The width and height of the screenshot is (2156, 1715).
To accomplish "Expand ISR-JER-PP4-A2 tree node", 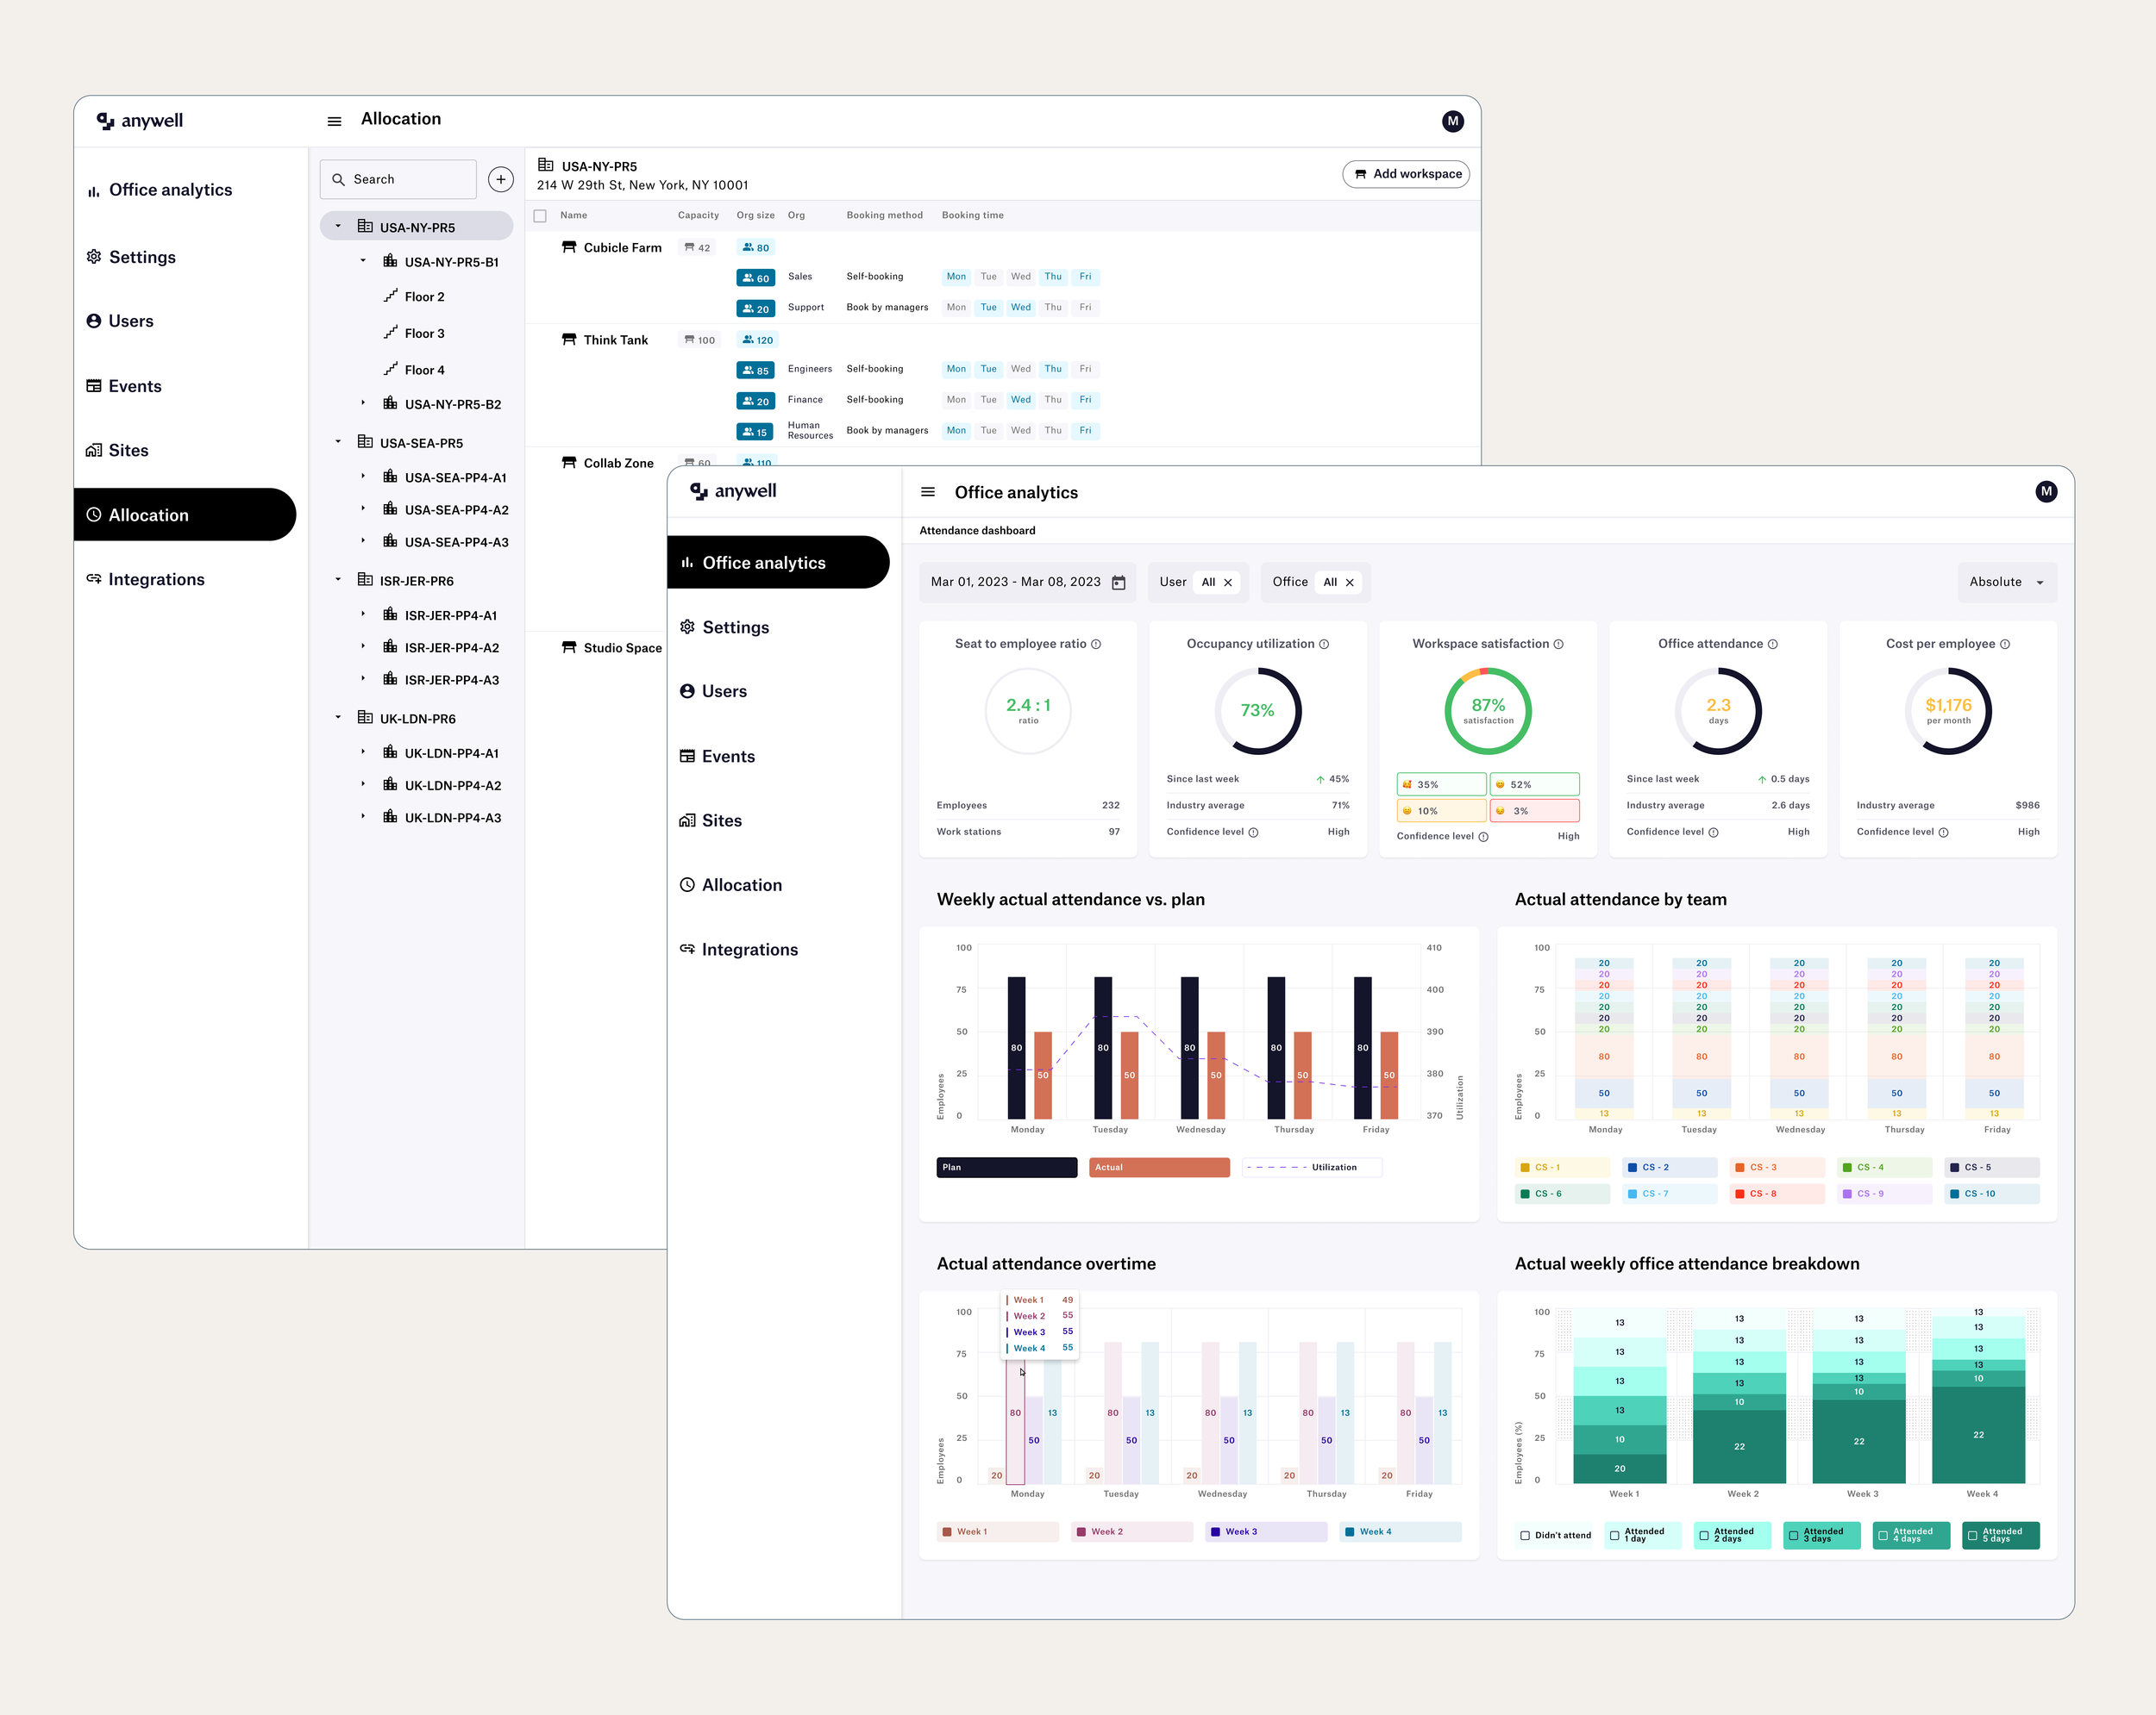I will (x=363, y=646).
